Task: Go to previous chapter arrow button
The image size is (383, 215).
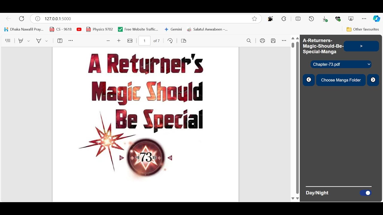Action: pos(309,80)
